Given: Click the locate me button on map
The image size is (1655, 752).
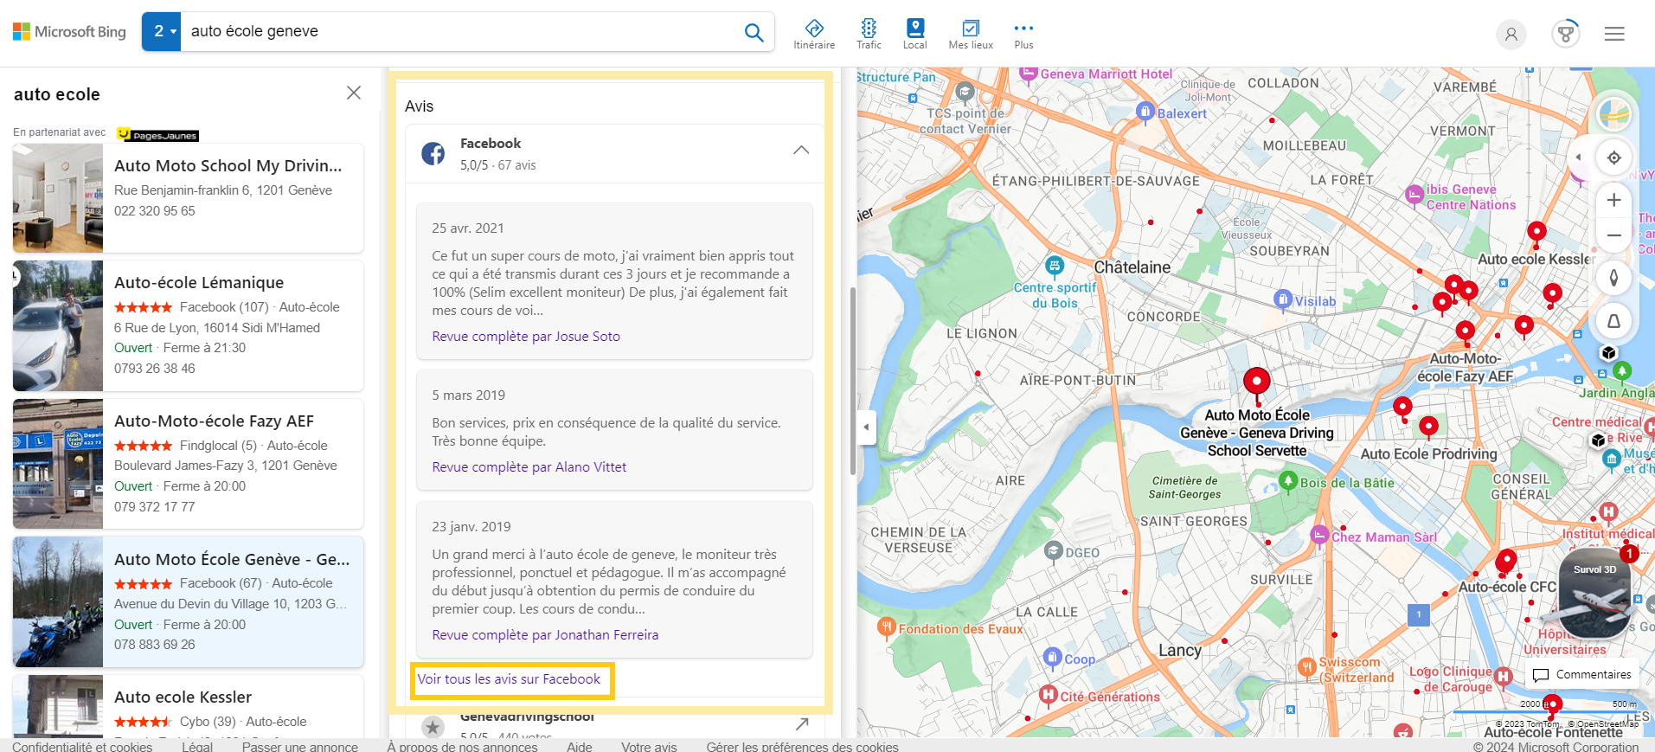Looking at the screenshot, I should (1613, 157).
